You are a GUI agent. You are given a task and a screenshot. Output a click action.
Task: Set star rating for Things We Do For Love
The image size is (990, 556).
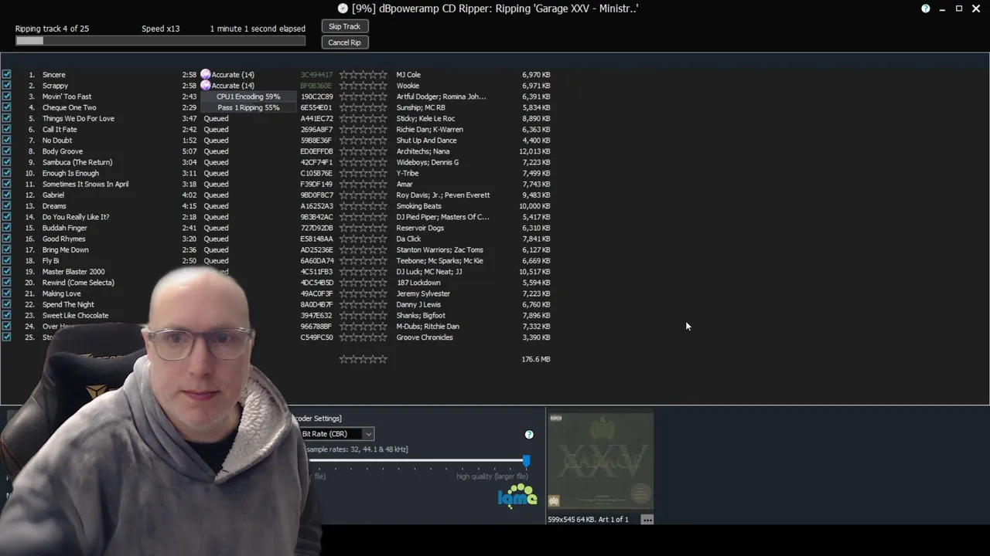(x=364, y=119)
